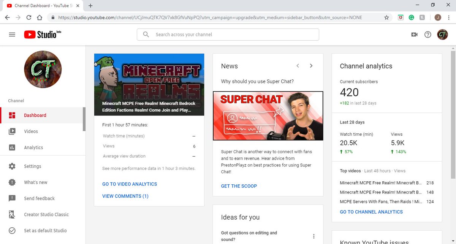Open the account avatar menu at top right

[442, 35]
